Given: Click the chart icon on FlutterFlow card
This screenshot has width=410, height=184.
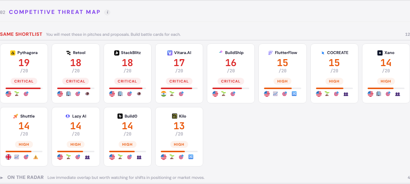Looking at the screenshot, I should pyautogui.click(x=275, y=94).
